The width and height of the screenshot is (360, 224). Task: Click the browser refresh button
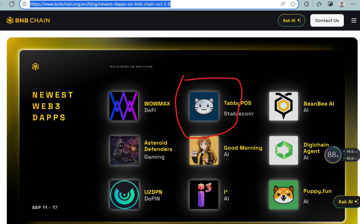[x=12, y=4]
